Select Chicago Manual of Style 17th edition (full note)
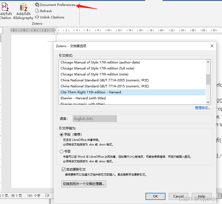 (132, 68)
